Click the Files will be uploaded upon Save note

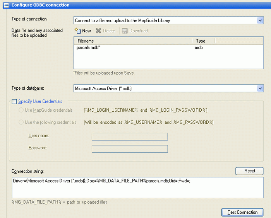tap(104, 73)
